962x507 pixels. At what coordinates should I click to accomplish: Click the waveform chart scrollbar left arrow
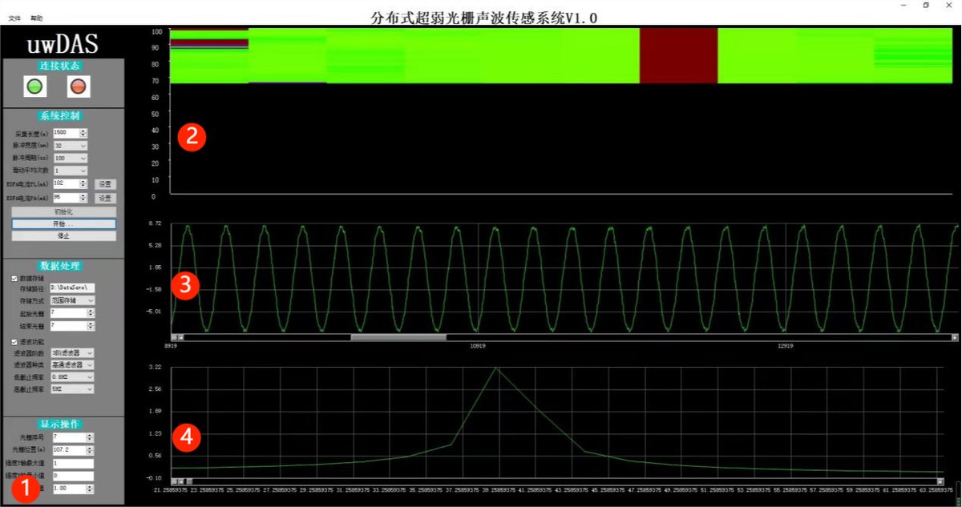tap(181, 337)
